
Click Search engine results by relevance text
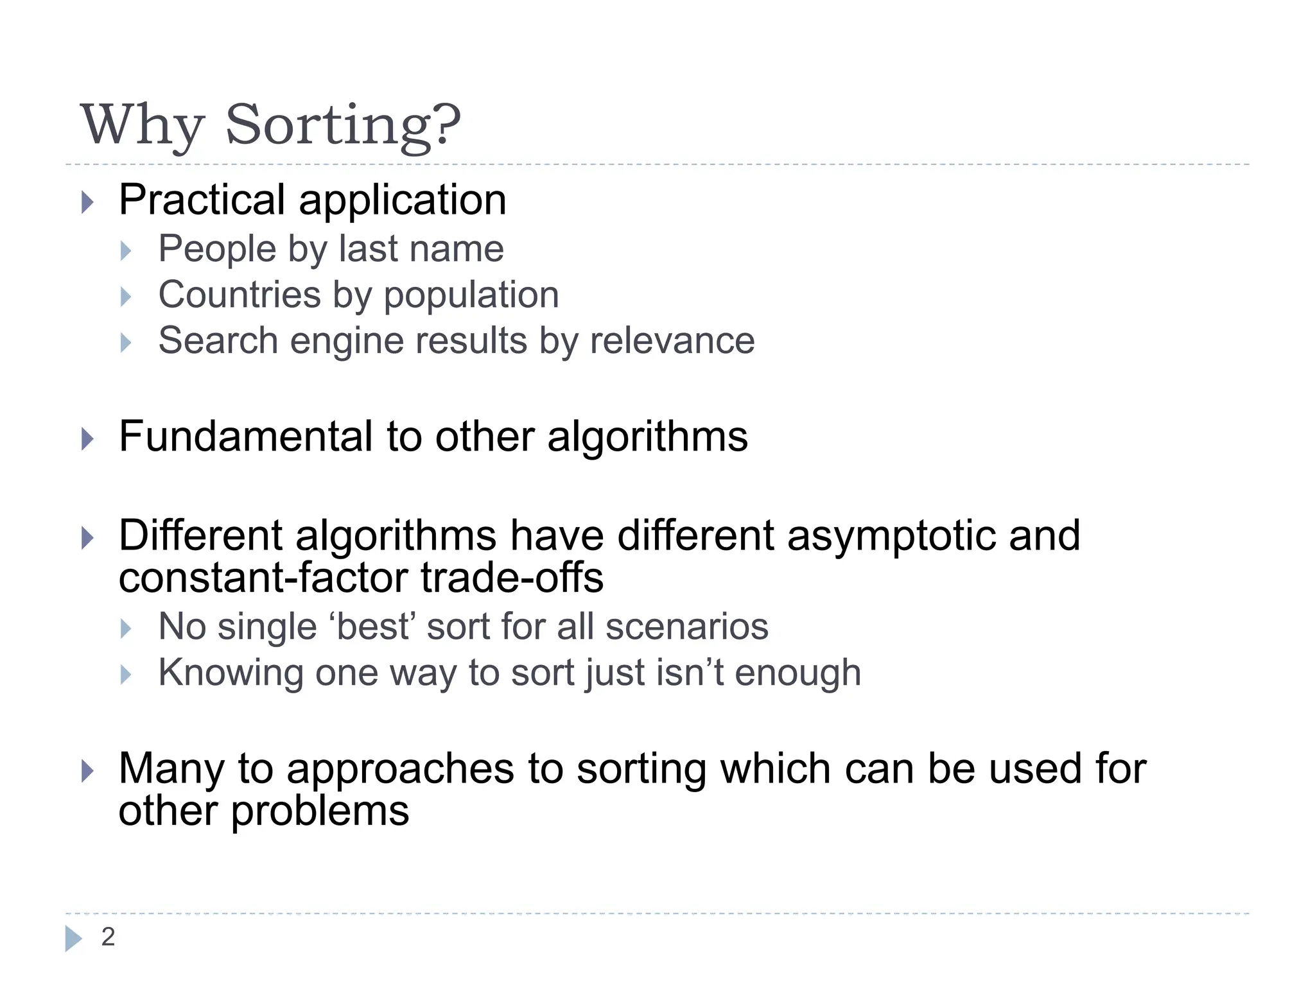pyautogui.click(x=457, y=341)
